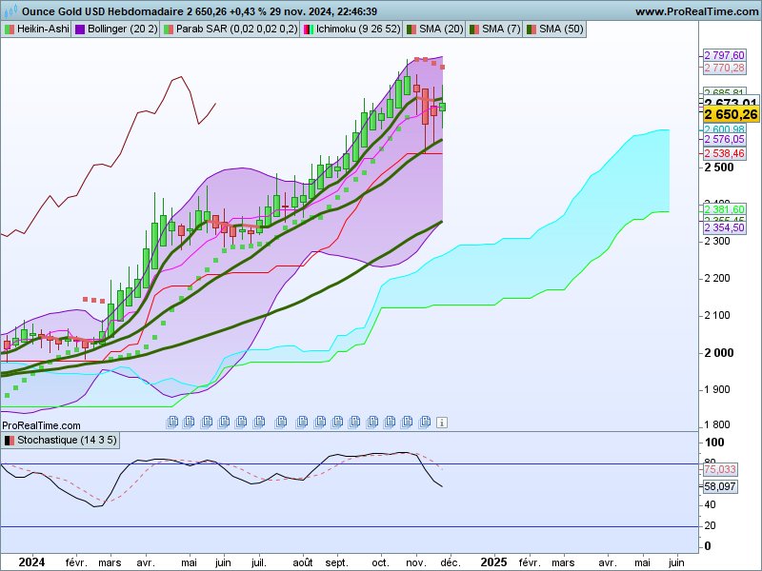This screenshot has height=571, width=762.
Task: Select the purple price label 2 354,50
Action: point(724,227)
